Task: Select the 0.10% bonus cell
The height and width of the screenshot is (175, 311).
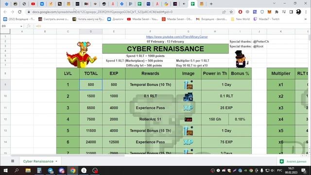Action: click(x=240, y=119)
